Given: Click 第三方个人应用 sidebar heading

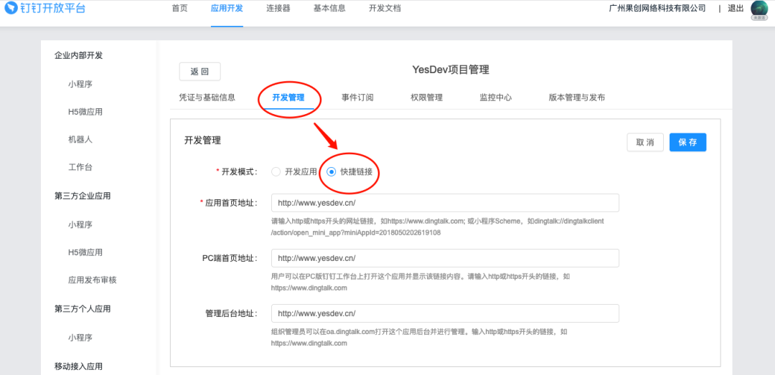Looking at the screenshot, I should 83,309.
